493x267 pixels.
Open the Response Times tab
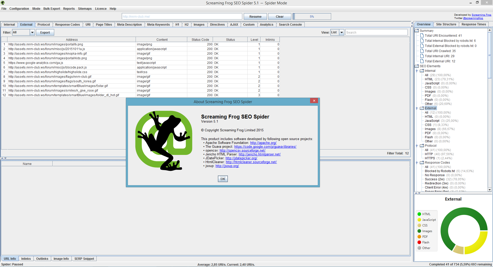tap(474, 24)
